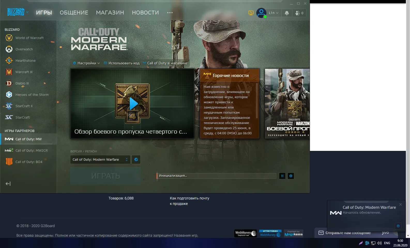Viewport: 410px width, 248px height.
Task: Click the WebMoney badge on webpage
Action: pos(246,234)
